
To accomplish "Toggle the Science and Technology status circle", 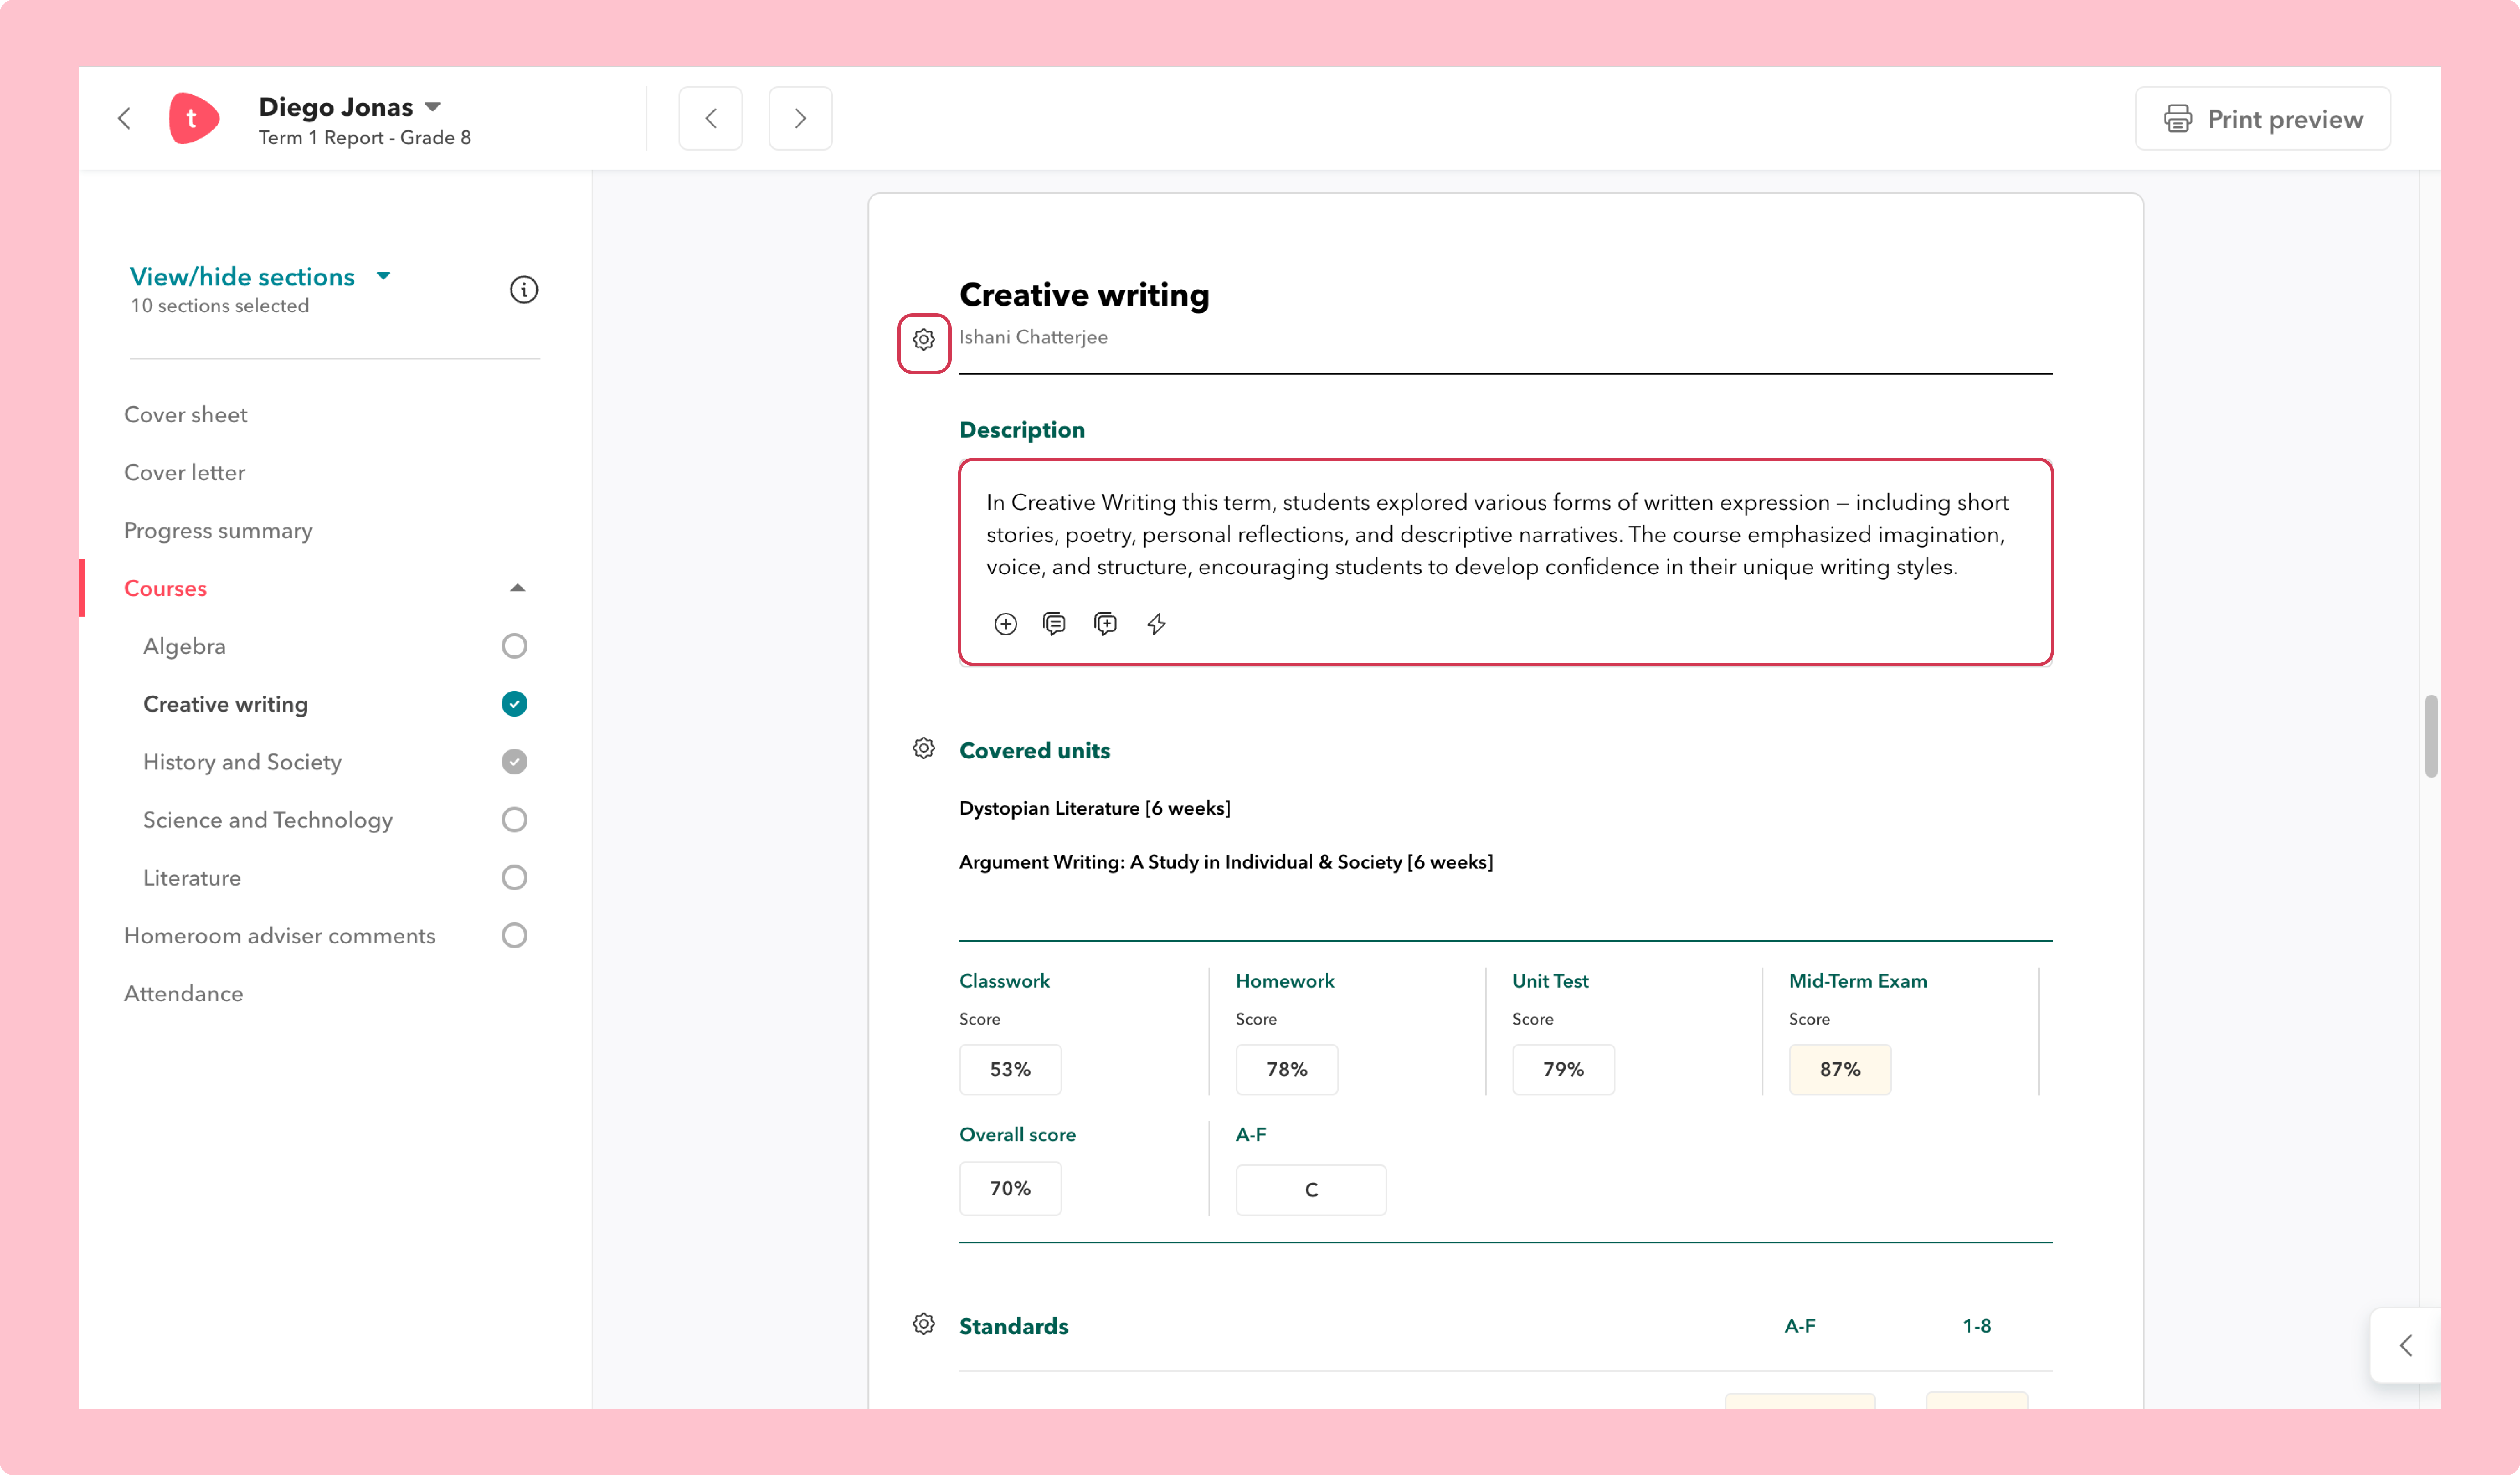I will (x=514, y=820).
